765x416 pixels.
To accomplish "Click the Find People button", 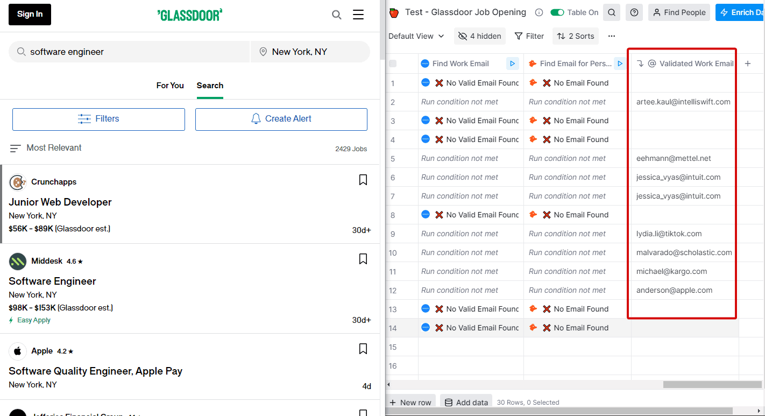I will click(679, 12).
